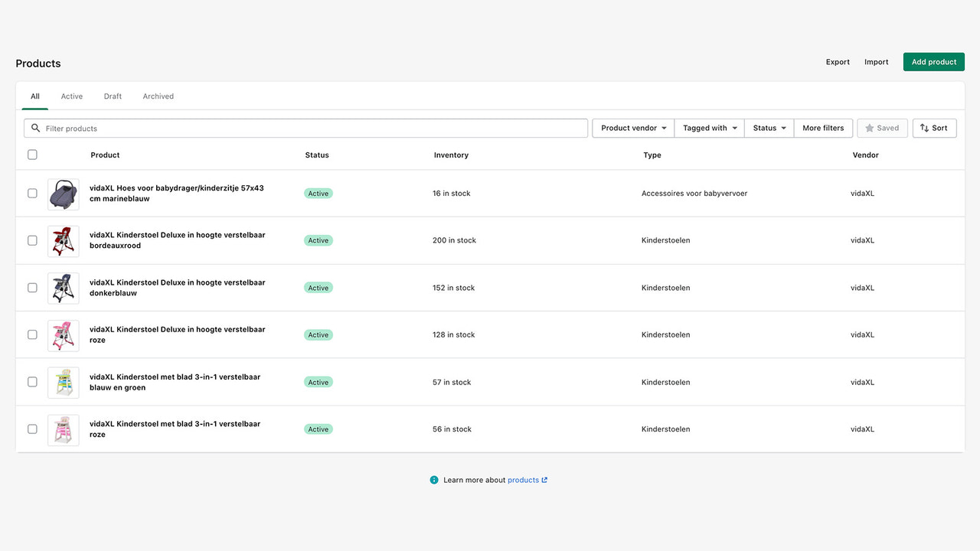
Task: Click the star icon next to Saved
Action: tap(871, 128)
